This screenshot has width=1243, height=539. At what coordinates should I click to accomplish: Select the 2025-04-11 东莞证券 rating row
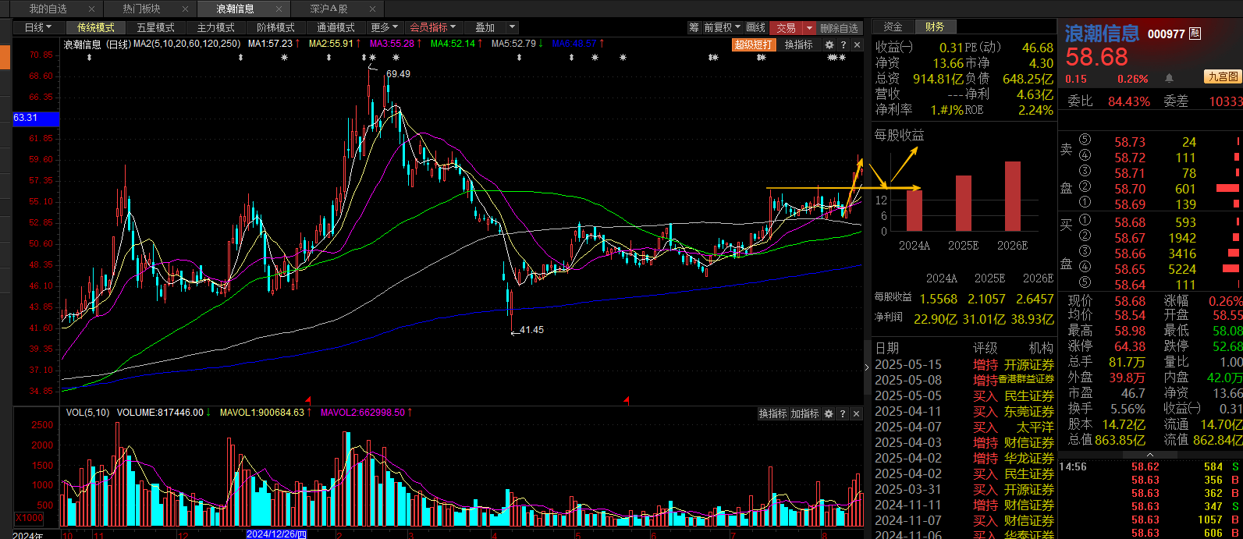964,411
